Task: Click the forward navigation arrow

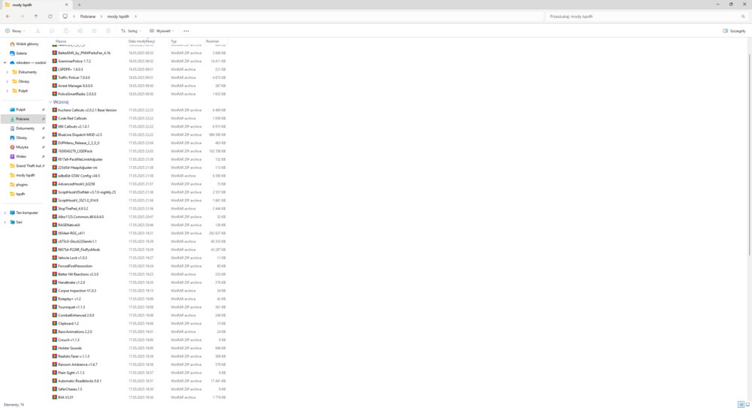Action: point(22,17)
